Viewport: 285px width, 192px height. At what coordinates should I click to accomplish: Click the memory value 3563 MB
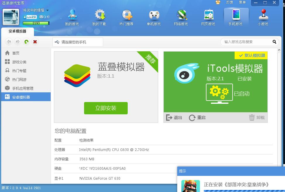click(x=87, y=159)
